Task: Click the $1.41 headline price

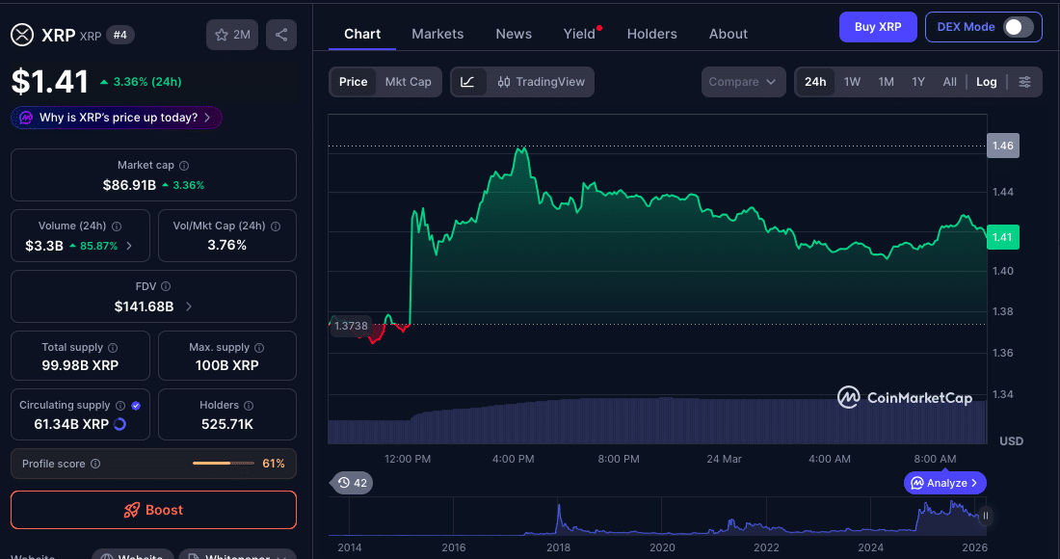Action: [x=50, y=82]
